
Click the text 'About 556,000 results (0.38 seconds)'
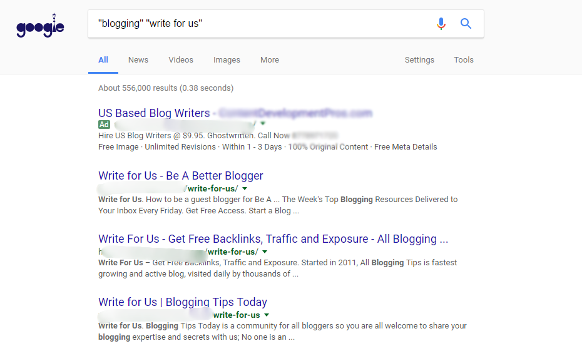click(x=166, y=88)
